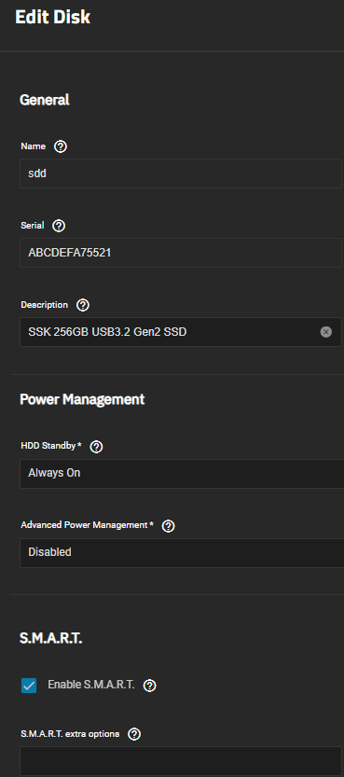Clear the Description field text

(x=325, y=332)
